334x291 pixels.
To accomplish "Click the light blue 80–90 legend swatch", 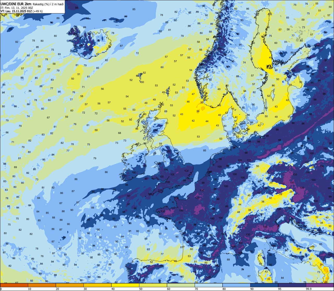I will pyautogui.click(x=236, y=285).
